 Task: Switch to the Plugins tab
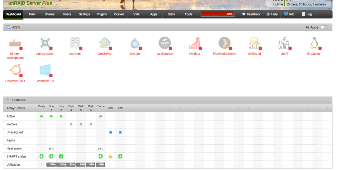click(x=102, y=14)
